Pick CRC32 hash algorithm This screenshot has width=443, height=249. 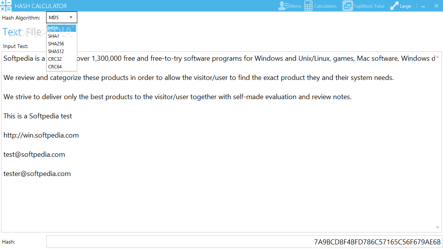(62, 59)
